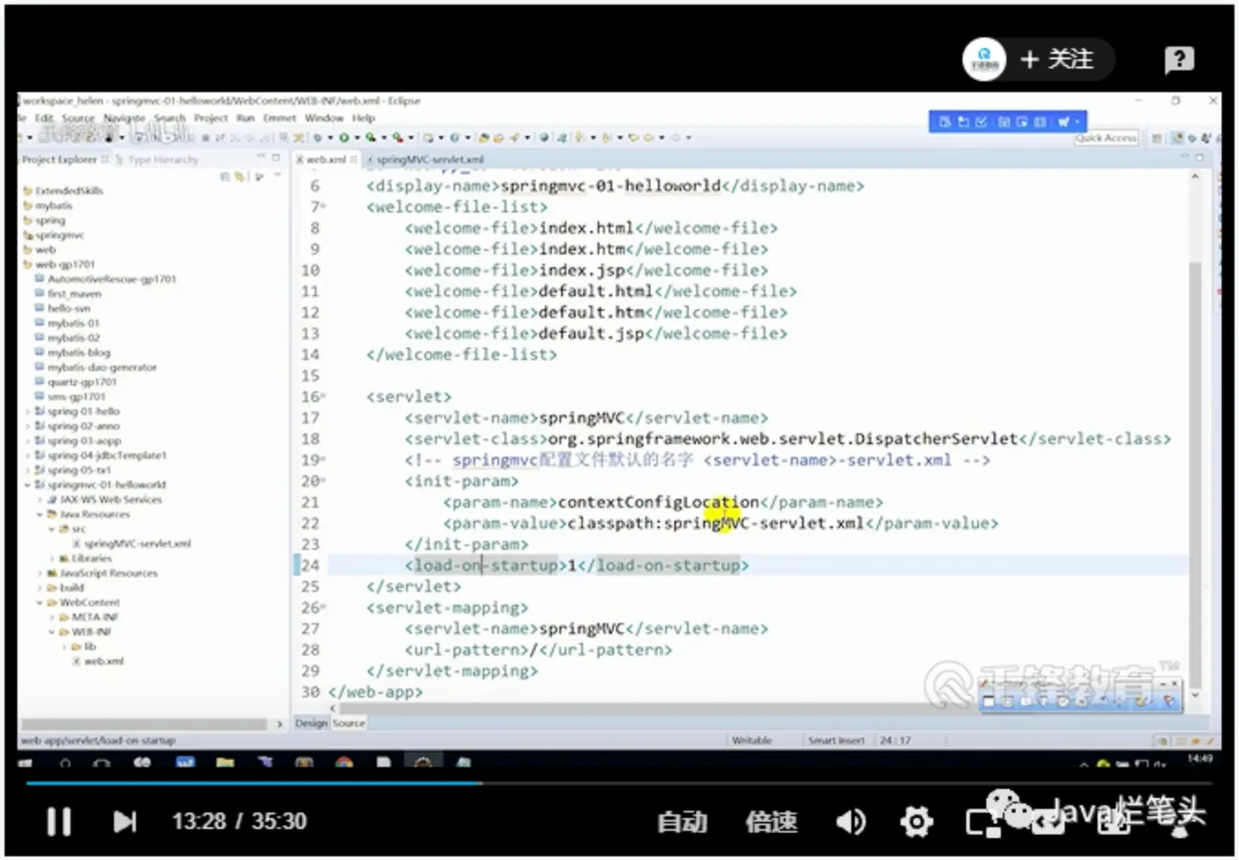Switch to the web.xml editor tab
1239x860 pixels.
pos(326,159)
